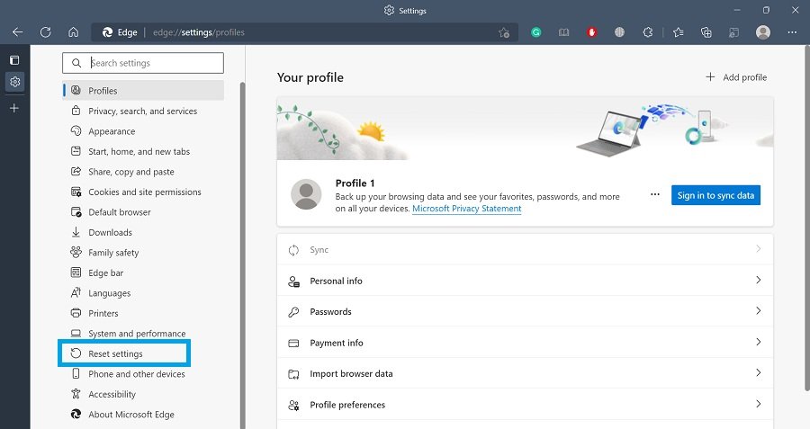The height and width of the screenshot is (429, 810).
Task: Open the Collections icon
Action: 706,32
